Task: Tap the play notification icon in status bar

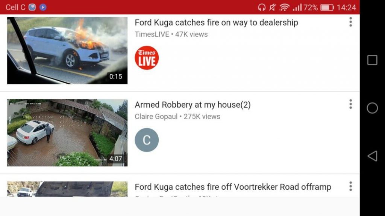Action: point(43,7)
